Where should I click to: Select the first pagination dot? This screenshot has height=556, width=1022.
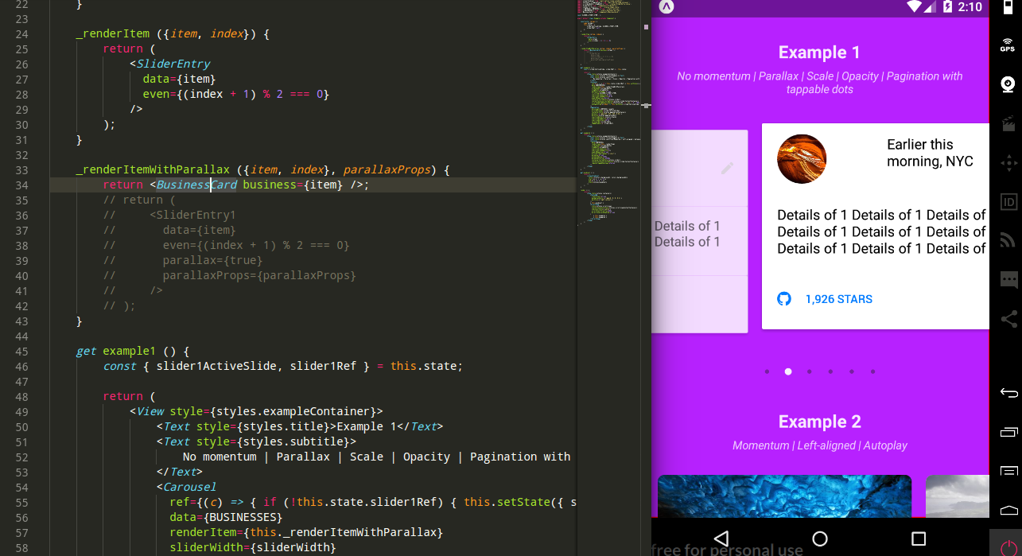point(767,371)
